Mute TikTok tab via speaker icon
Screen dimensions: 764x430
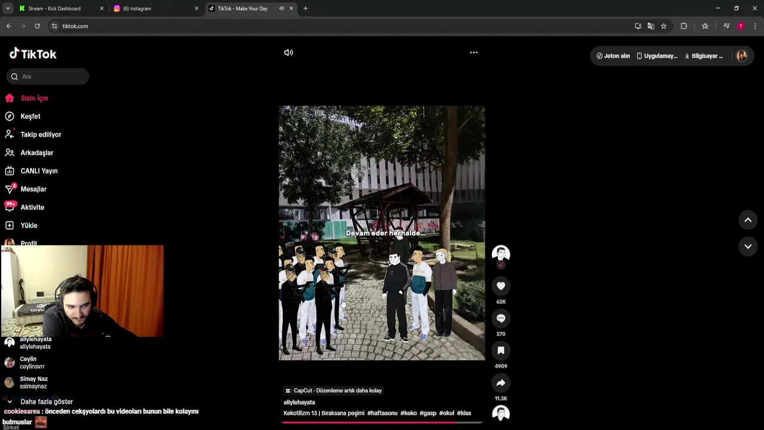[281, 8]
